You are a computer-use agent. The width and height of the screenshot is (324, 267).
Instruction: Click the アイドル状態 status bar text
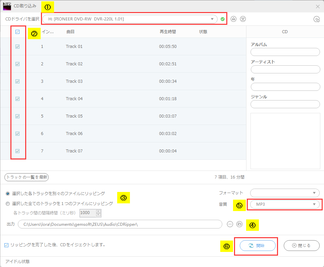coord(17,262)
